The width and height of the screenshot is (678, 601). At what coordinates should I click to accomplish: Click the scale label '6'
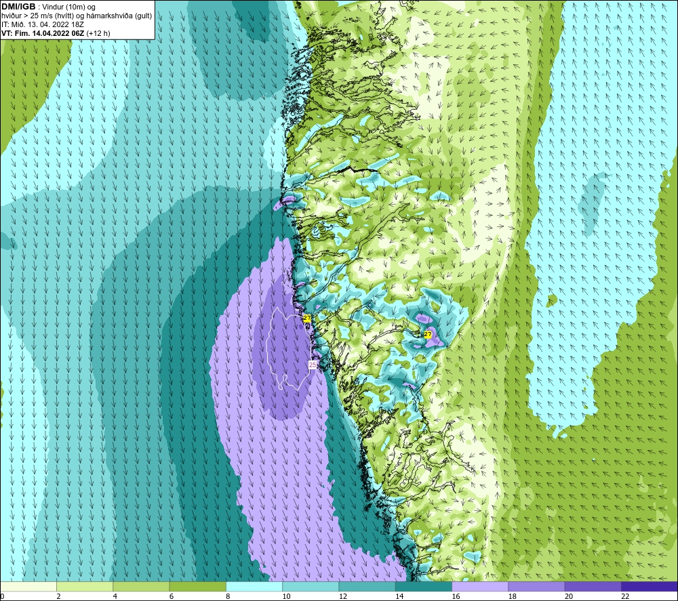pos(172,596)
